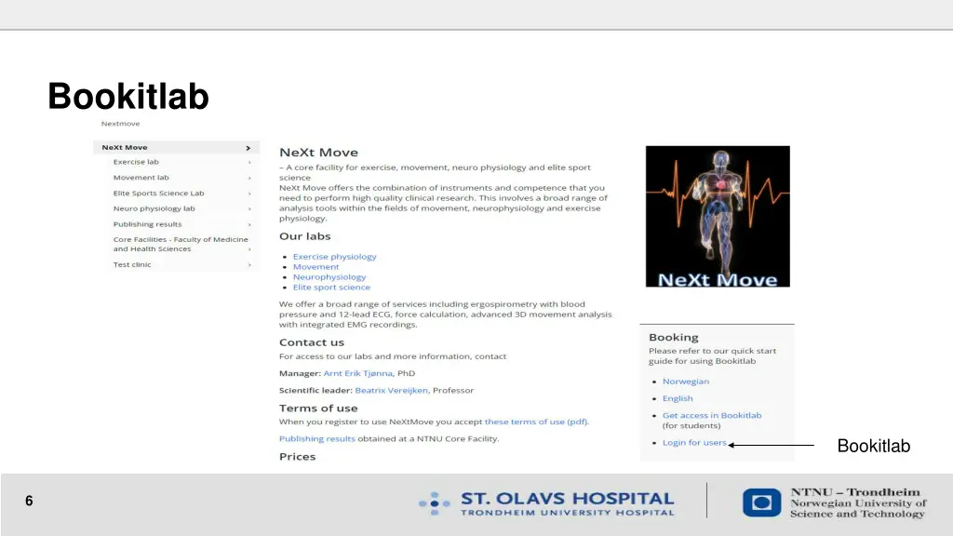Image resolution: width=953 pixels, height=536 pixels.
Task: Click the ST. OLAVS HOSPITAL footer text
Action: click(567, 499)
